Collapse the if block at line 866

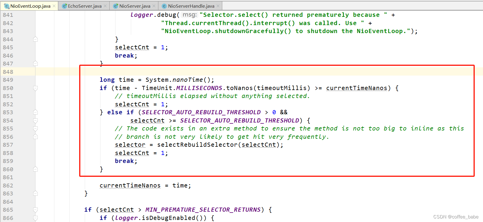click(35, 218)
